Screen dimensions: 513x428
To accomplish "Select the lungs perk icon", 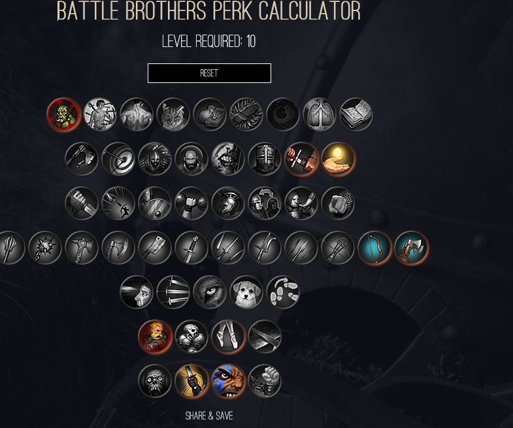I will coord(320,114).
